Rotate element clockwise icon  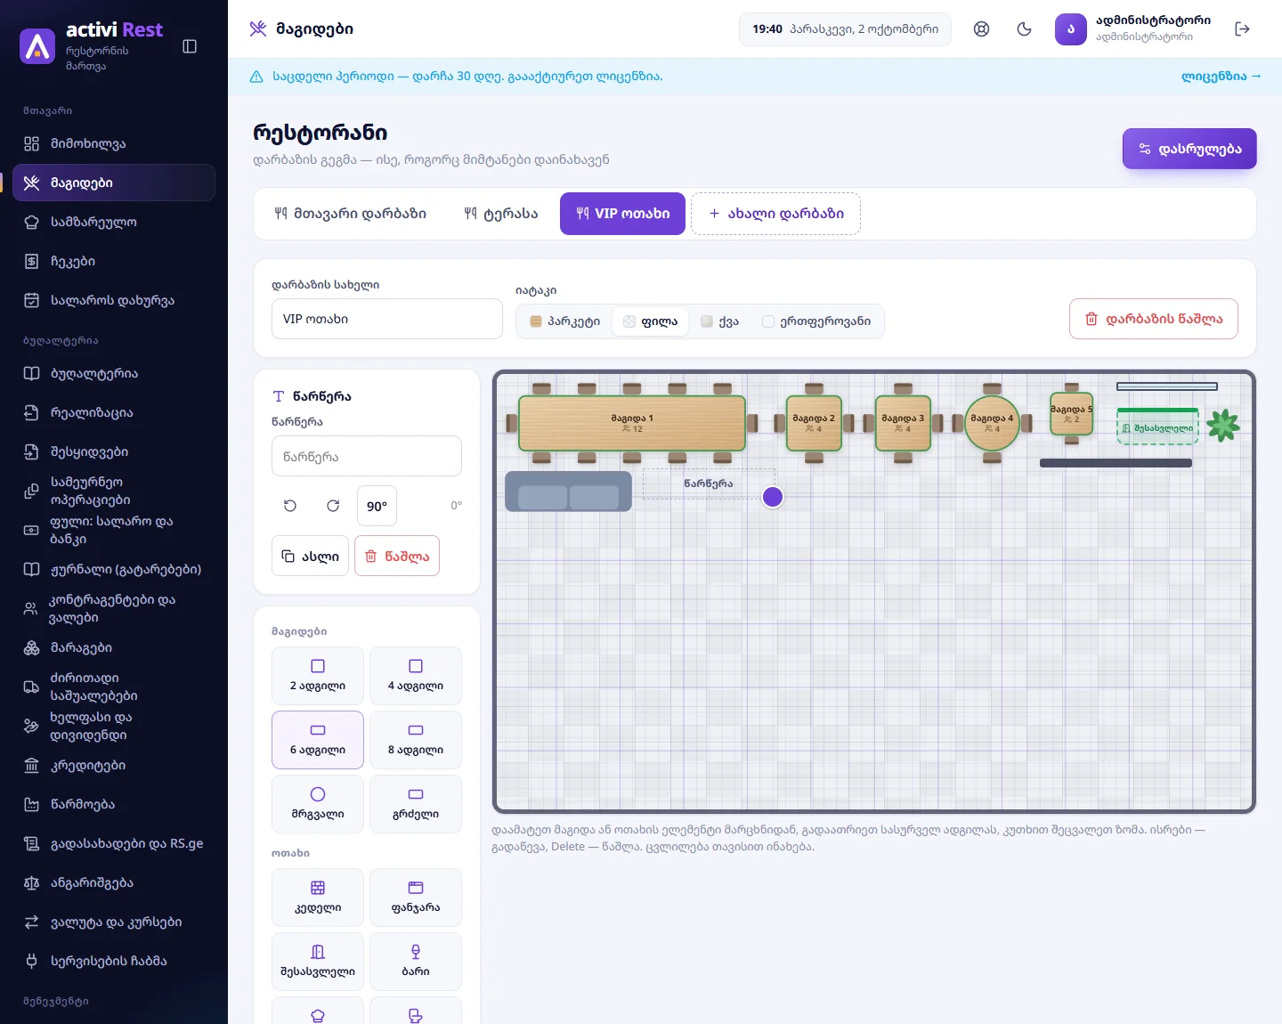pyautogui.click(x=333, y=506)
